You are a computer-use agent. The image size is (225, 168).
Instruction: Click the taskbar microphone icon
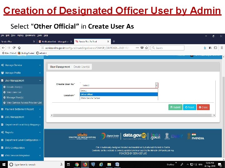tap(61, 165)
